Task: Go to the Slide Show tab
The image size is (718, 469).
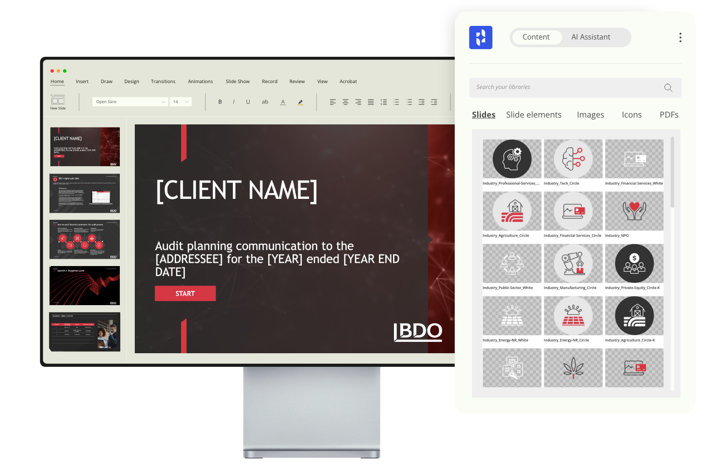Action: point(238,82)
